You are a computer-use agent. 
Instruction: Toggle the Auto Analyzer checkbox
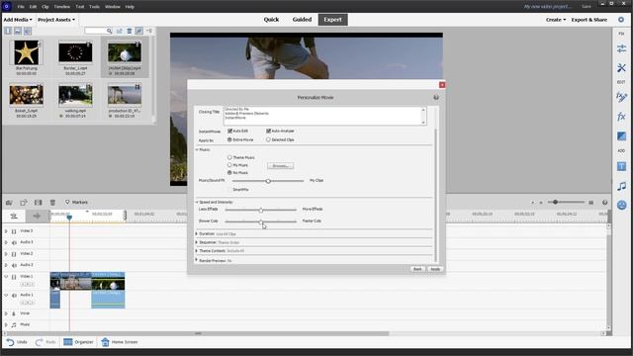(x=268, y=131)
